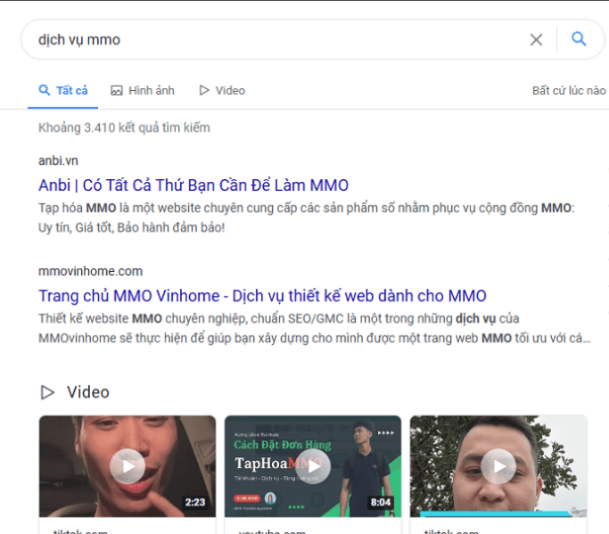This screenshot has width=609, height=534.
Task: Open the 'Trang chủ MMO Vinhome' result link
Action: click(262, 296)
